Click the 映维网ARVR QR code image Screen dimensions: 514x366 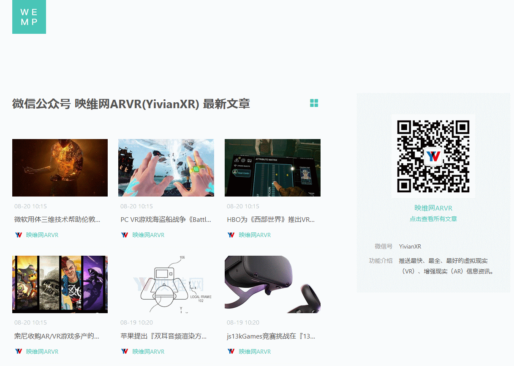[433, 156]
